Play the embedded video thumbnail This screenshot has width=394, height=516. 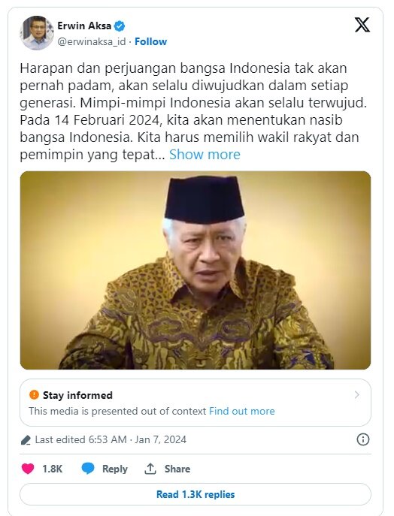click(x=195, y=270)
